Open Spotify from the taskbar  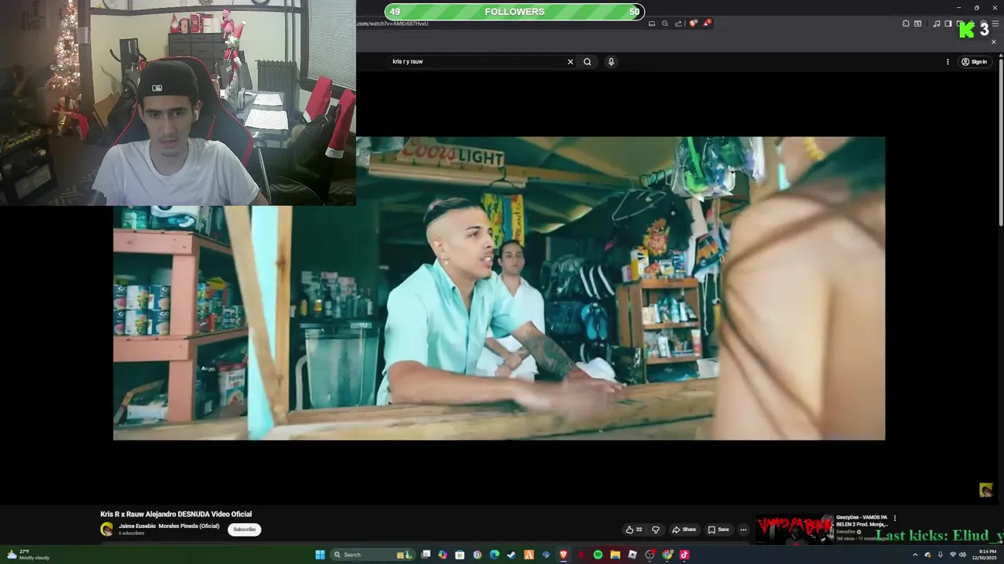[598, 555]
